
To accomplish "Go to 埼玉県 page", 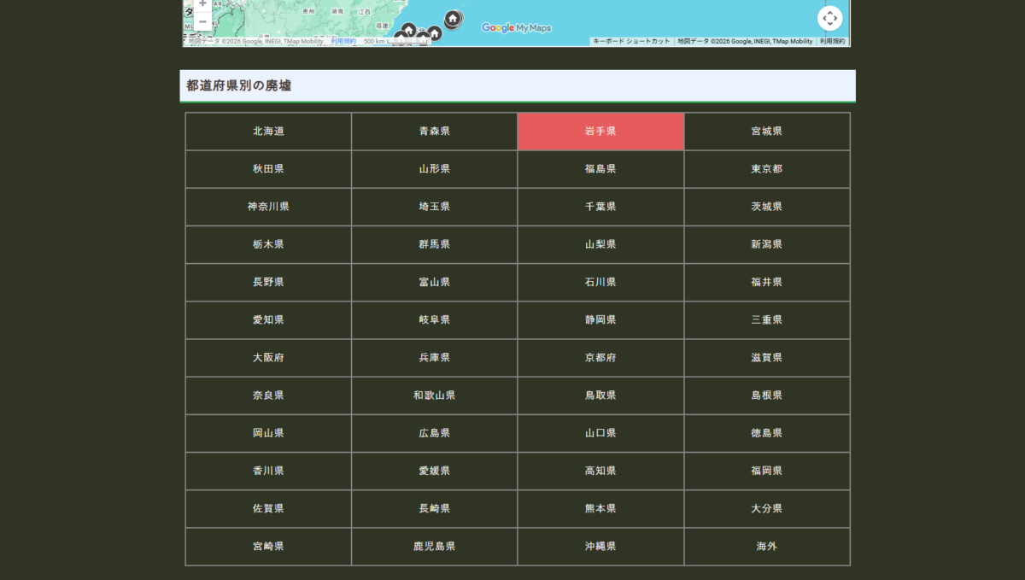I will coord(435,207).
